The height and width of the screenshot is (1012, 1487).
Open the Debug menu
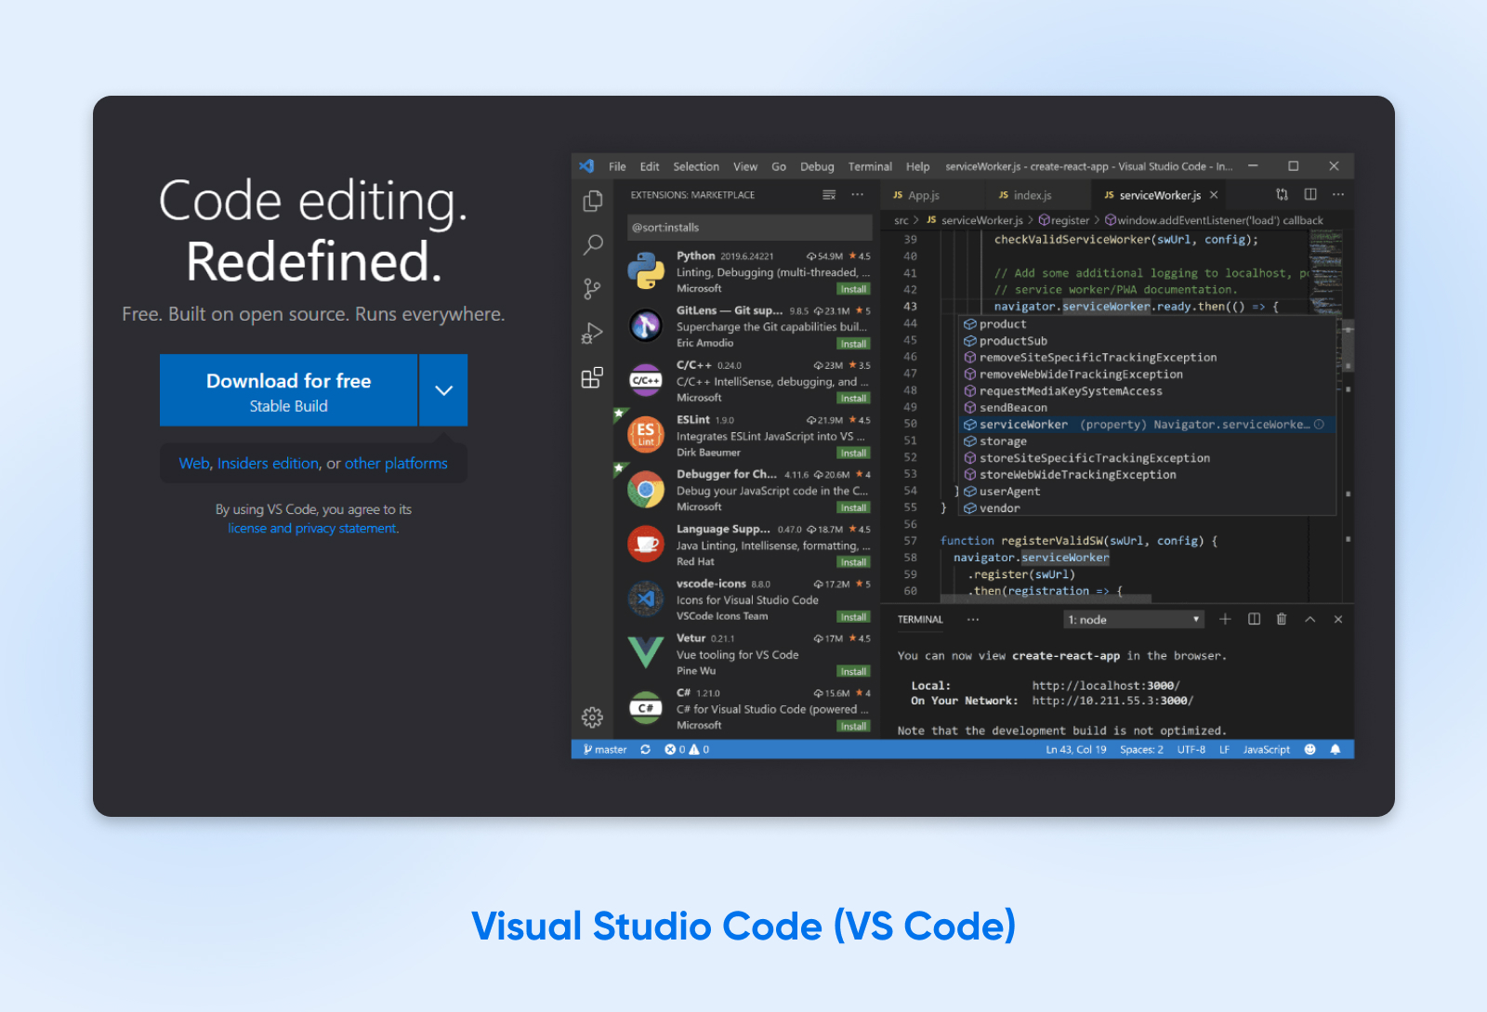click(x=816, y=166)
